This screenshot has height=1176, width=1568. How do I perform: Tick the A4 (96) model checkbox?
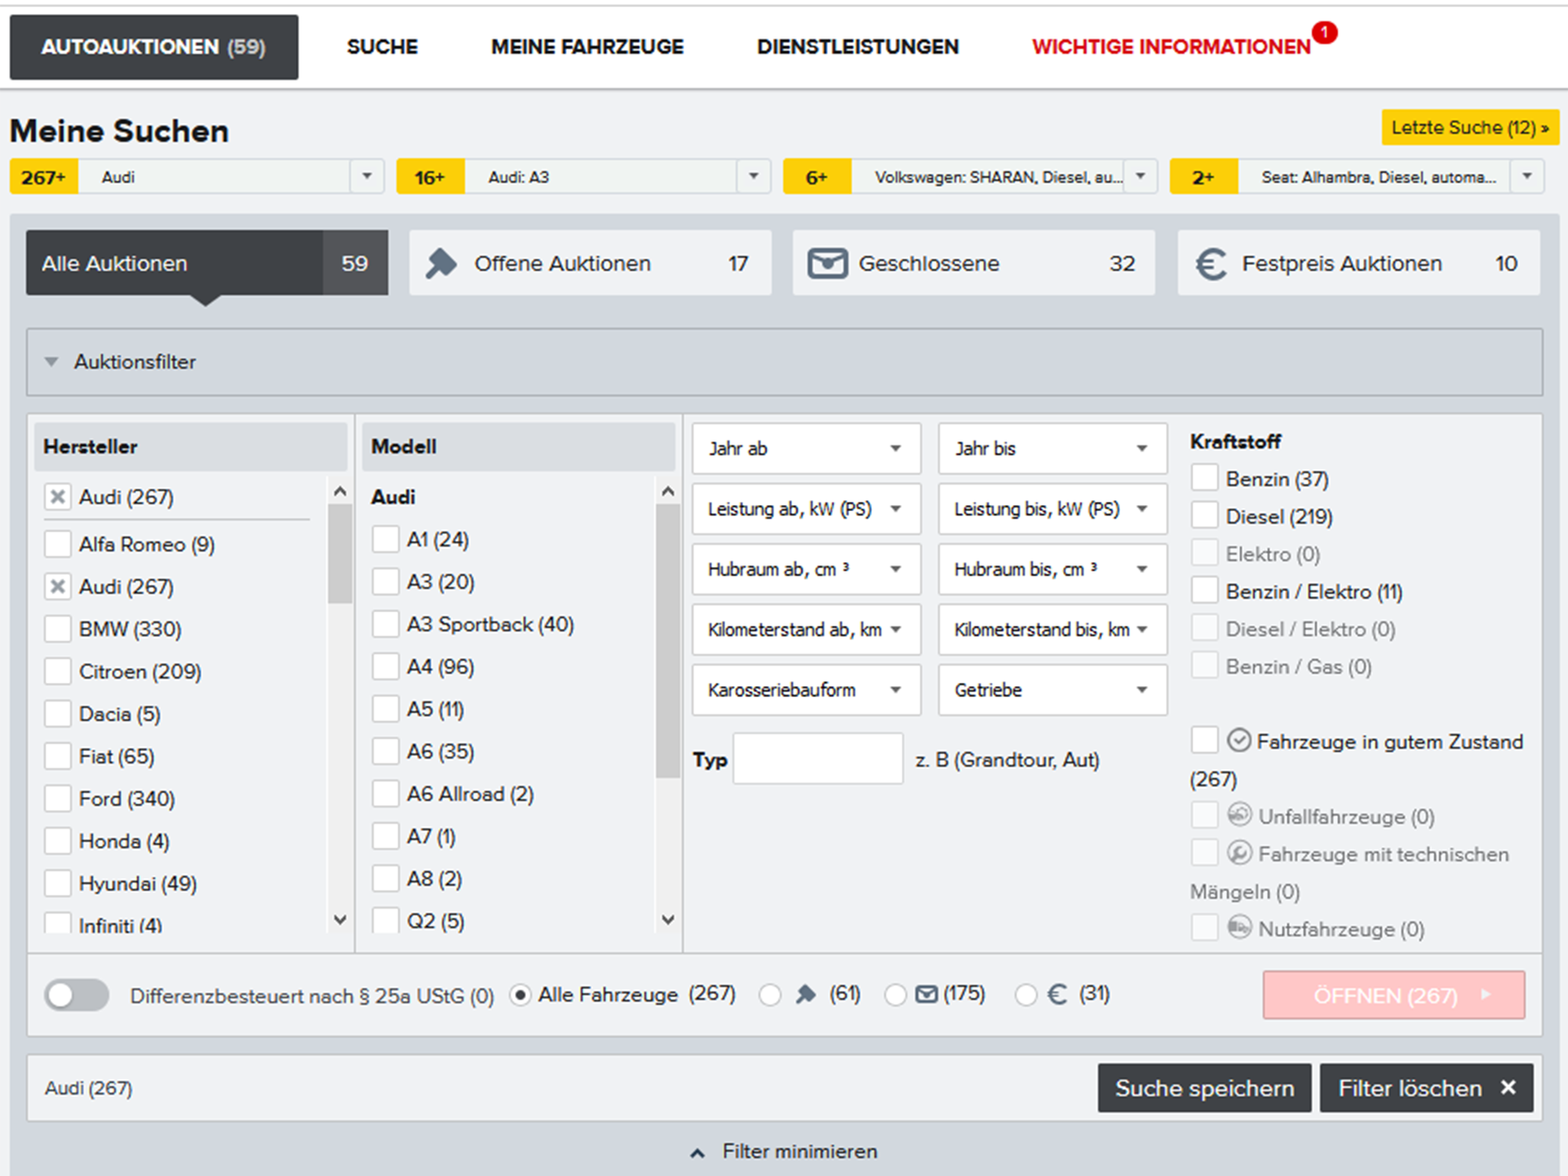[x=385, y=666]
